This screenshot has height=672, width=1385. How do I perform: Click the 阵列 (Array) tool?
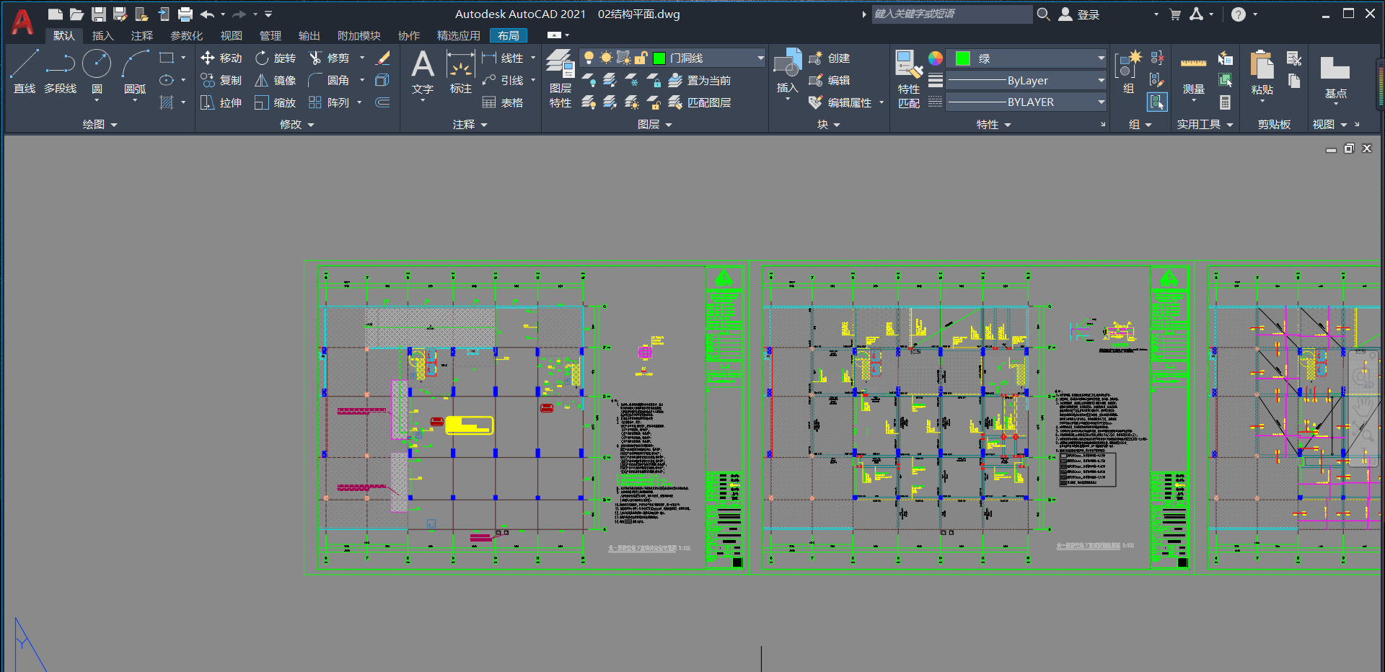tap(329, 102)
